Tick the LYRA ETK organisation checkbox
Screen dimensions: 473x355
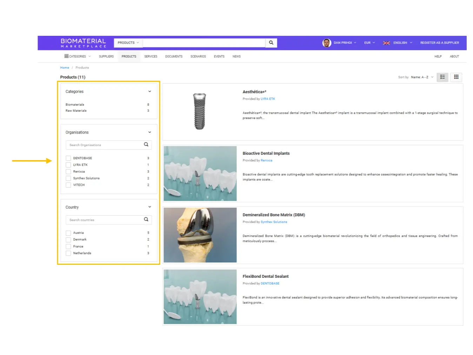(x=68, y=165)
